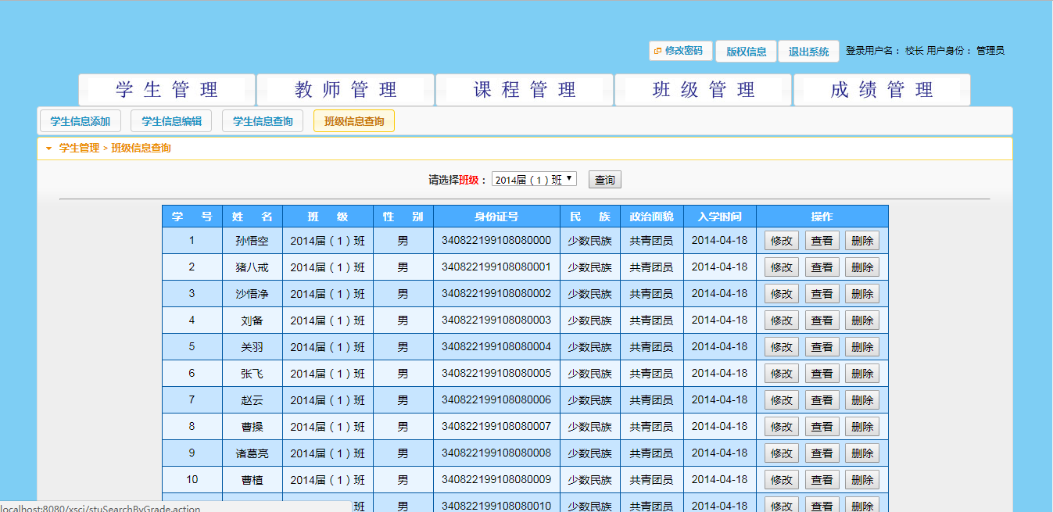Delete student 曹操's record
The height and width of the screenshot is (512, 1053).
coord(862,427)
